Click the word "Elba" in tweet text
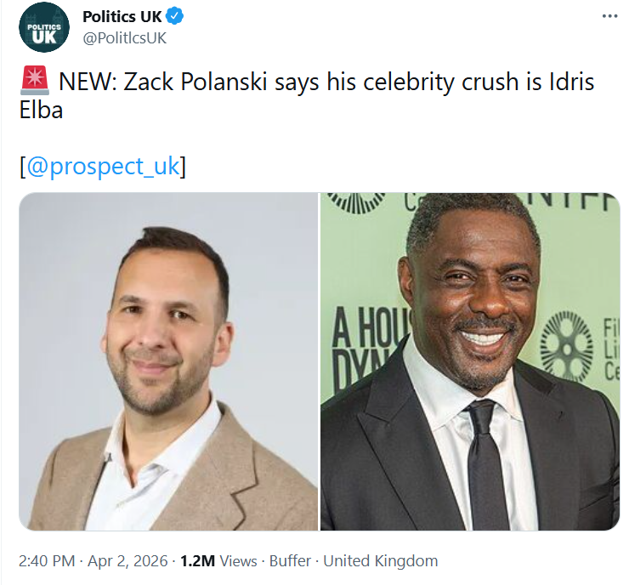This screenshot has height=585, width=629. pos(41,110)
